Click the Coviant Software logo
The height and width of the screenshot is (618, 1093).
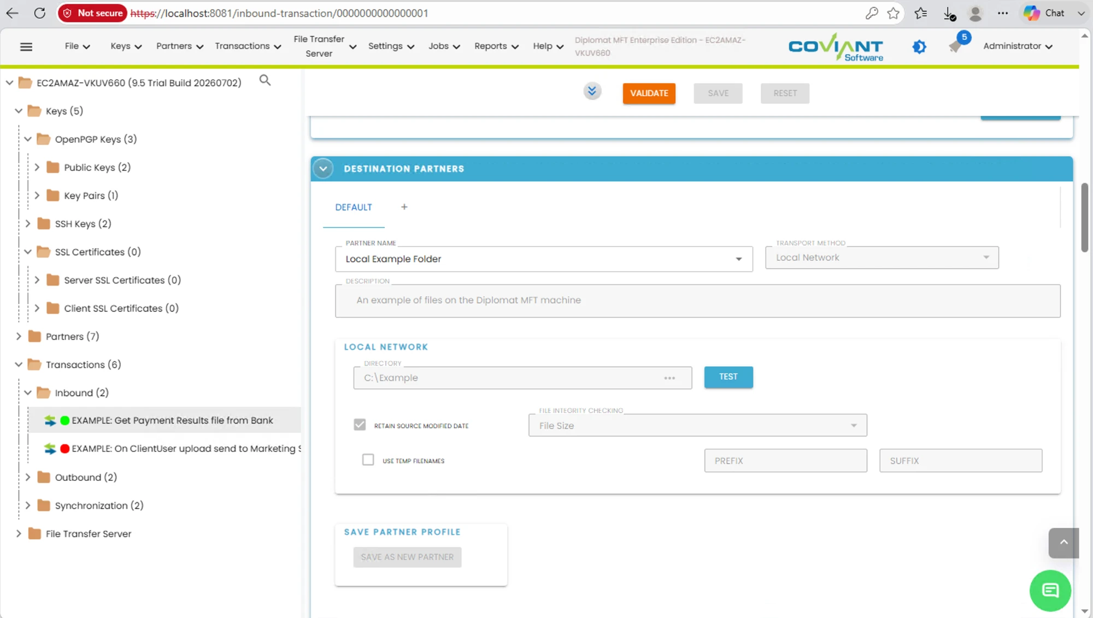836,47
